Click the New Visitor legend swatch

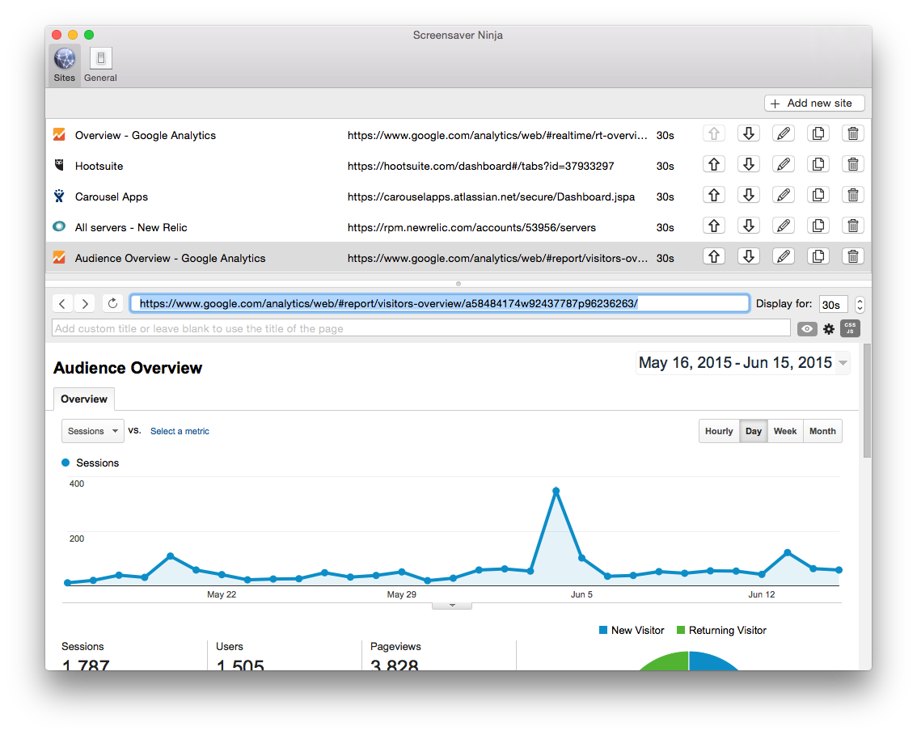[603, 631]
